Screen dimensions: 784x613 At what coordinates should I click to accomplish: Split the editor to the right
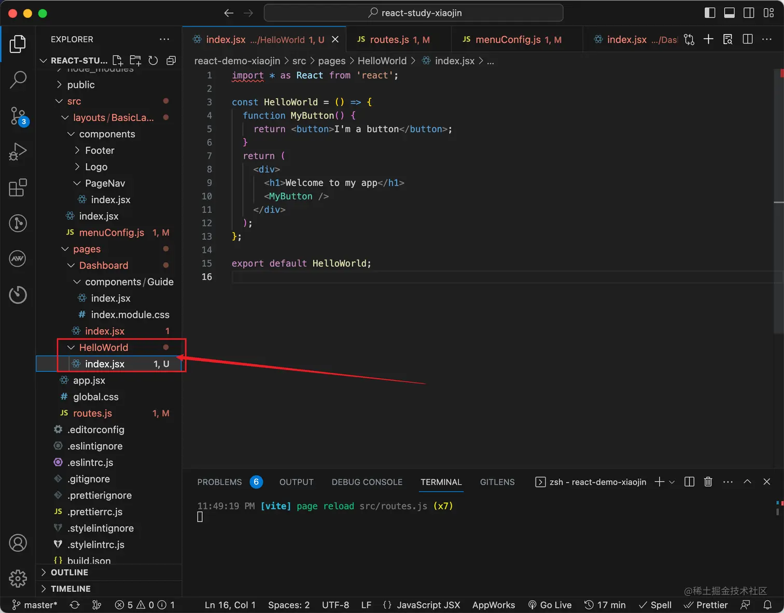tap(748, 39)
